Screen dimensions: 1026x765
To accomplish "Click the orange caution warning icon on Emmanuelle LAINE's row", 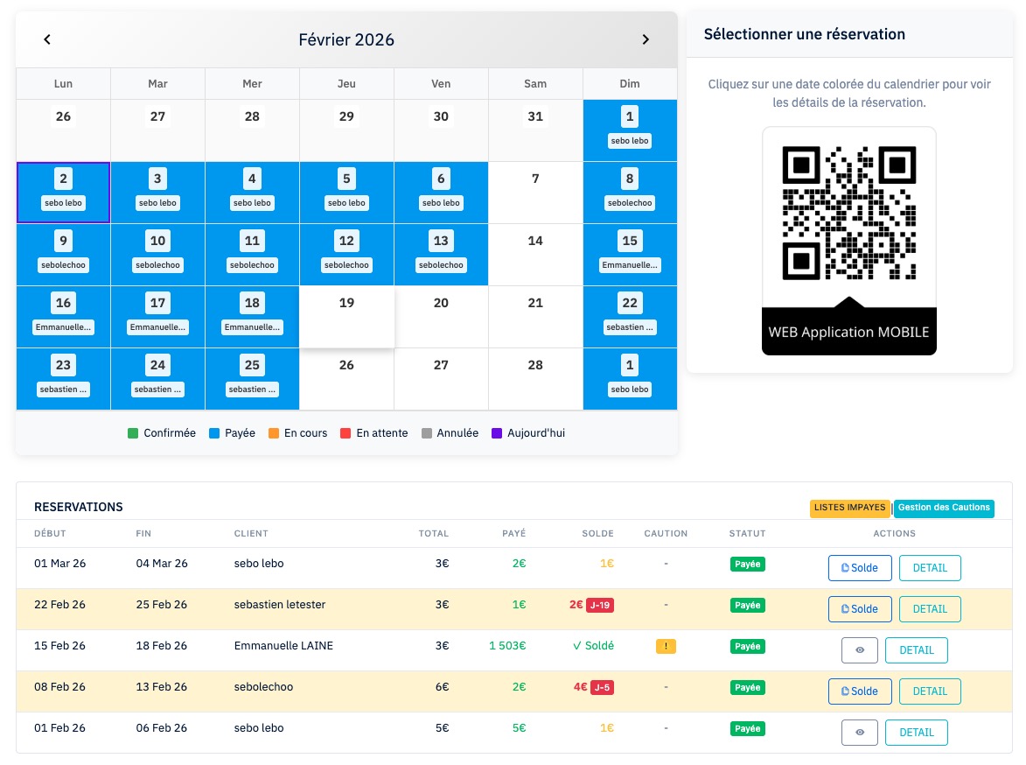I will (666, 645).
